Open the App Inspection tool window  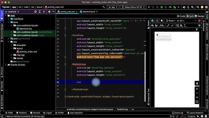tap(75, 113)
